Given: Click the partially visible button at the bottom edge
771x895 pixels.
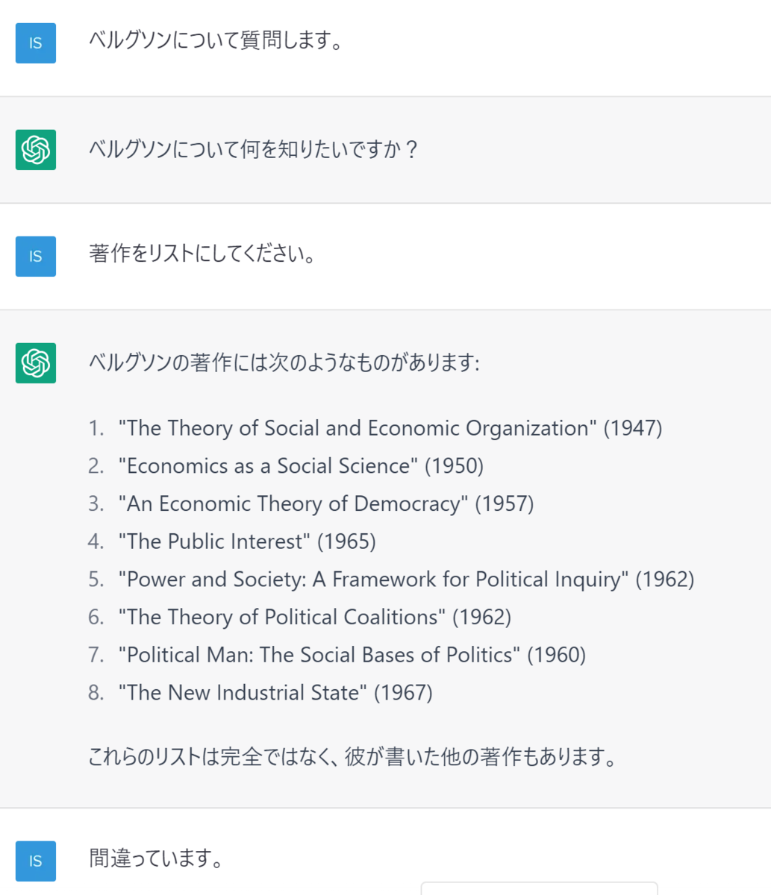Looking at the screenshot, I should (539, 888).
